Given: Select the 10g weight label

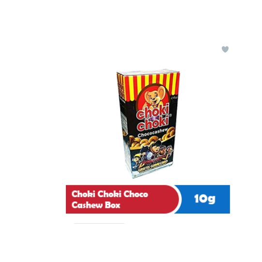Looking at the screenshot, I should coord(205,199).
